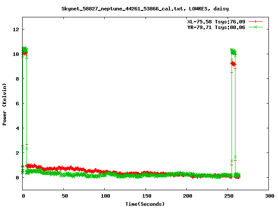
Task: Click the x-axis tick label 100
Action: [x=106, y=196]
